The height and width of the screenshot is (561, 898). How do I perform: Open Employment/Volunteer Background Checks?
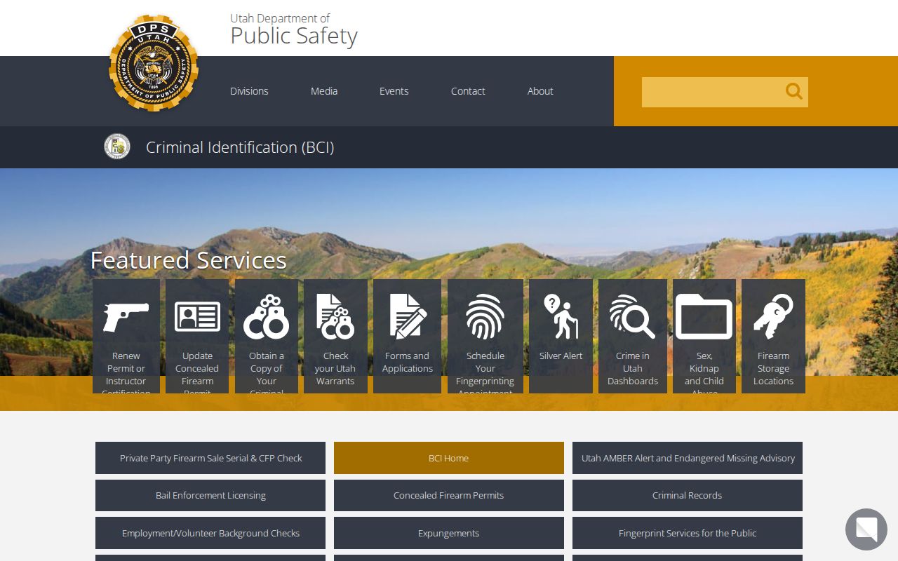(x=210, y=533)
